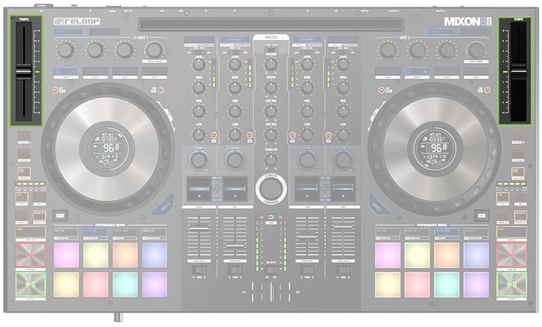Touch the needle search strip at the top
The height and width of the screenshot is (327, 542).
(270, 24)
